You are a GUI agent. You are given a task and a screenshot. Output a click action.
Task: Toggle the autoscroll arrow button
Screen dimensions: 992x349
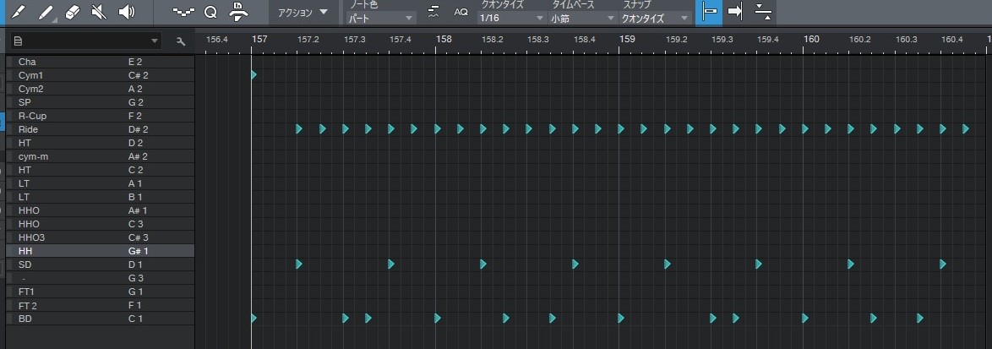[736, 12]
